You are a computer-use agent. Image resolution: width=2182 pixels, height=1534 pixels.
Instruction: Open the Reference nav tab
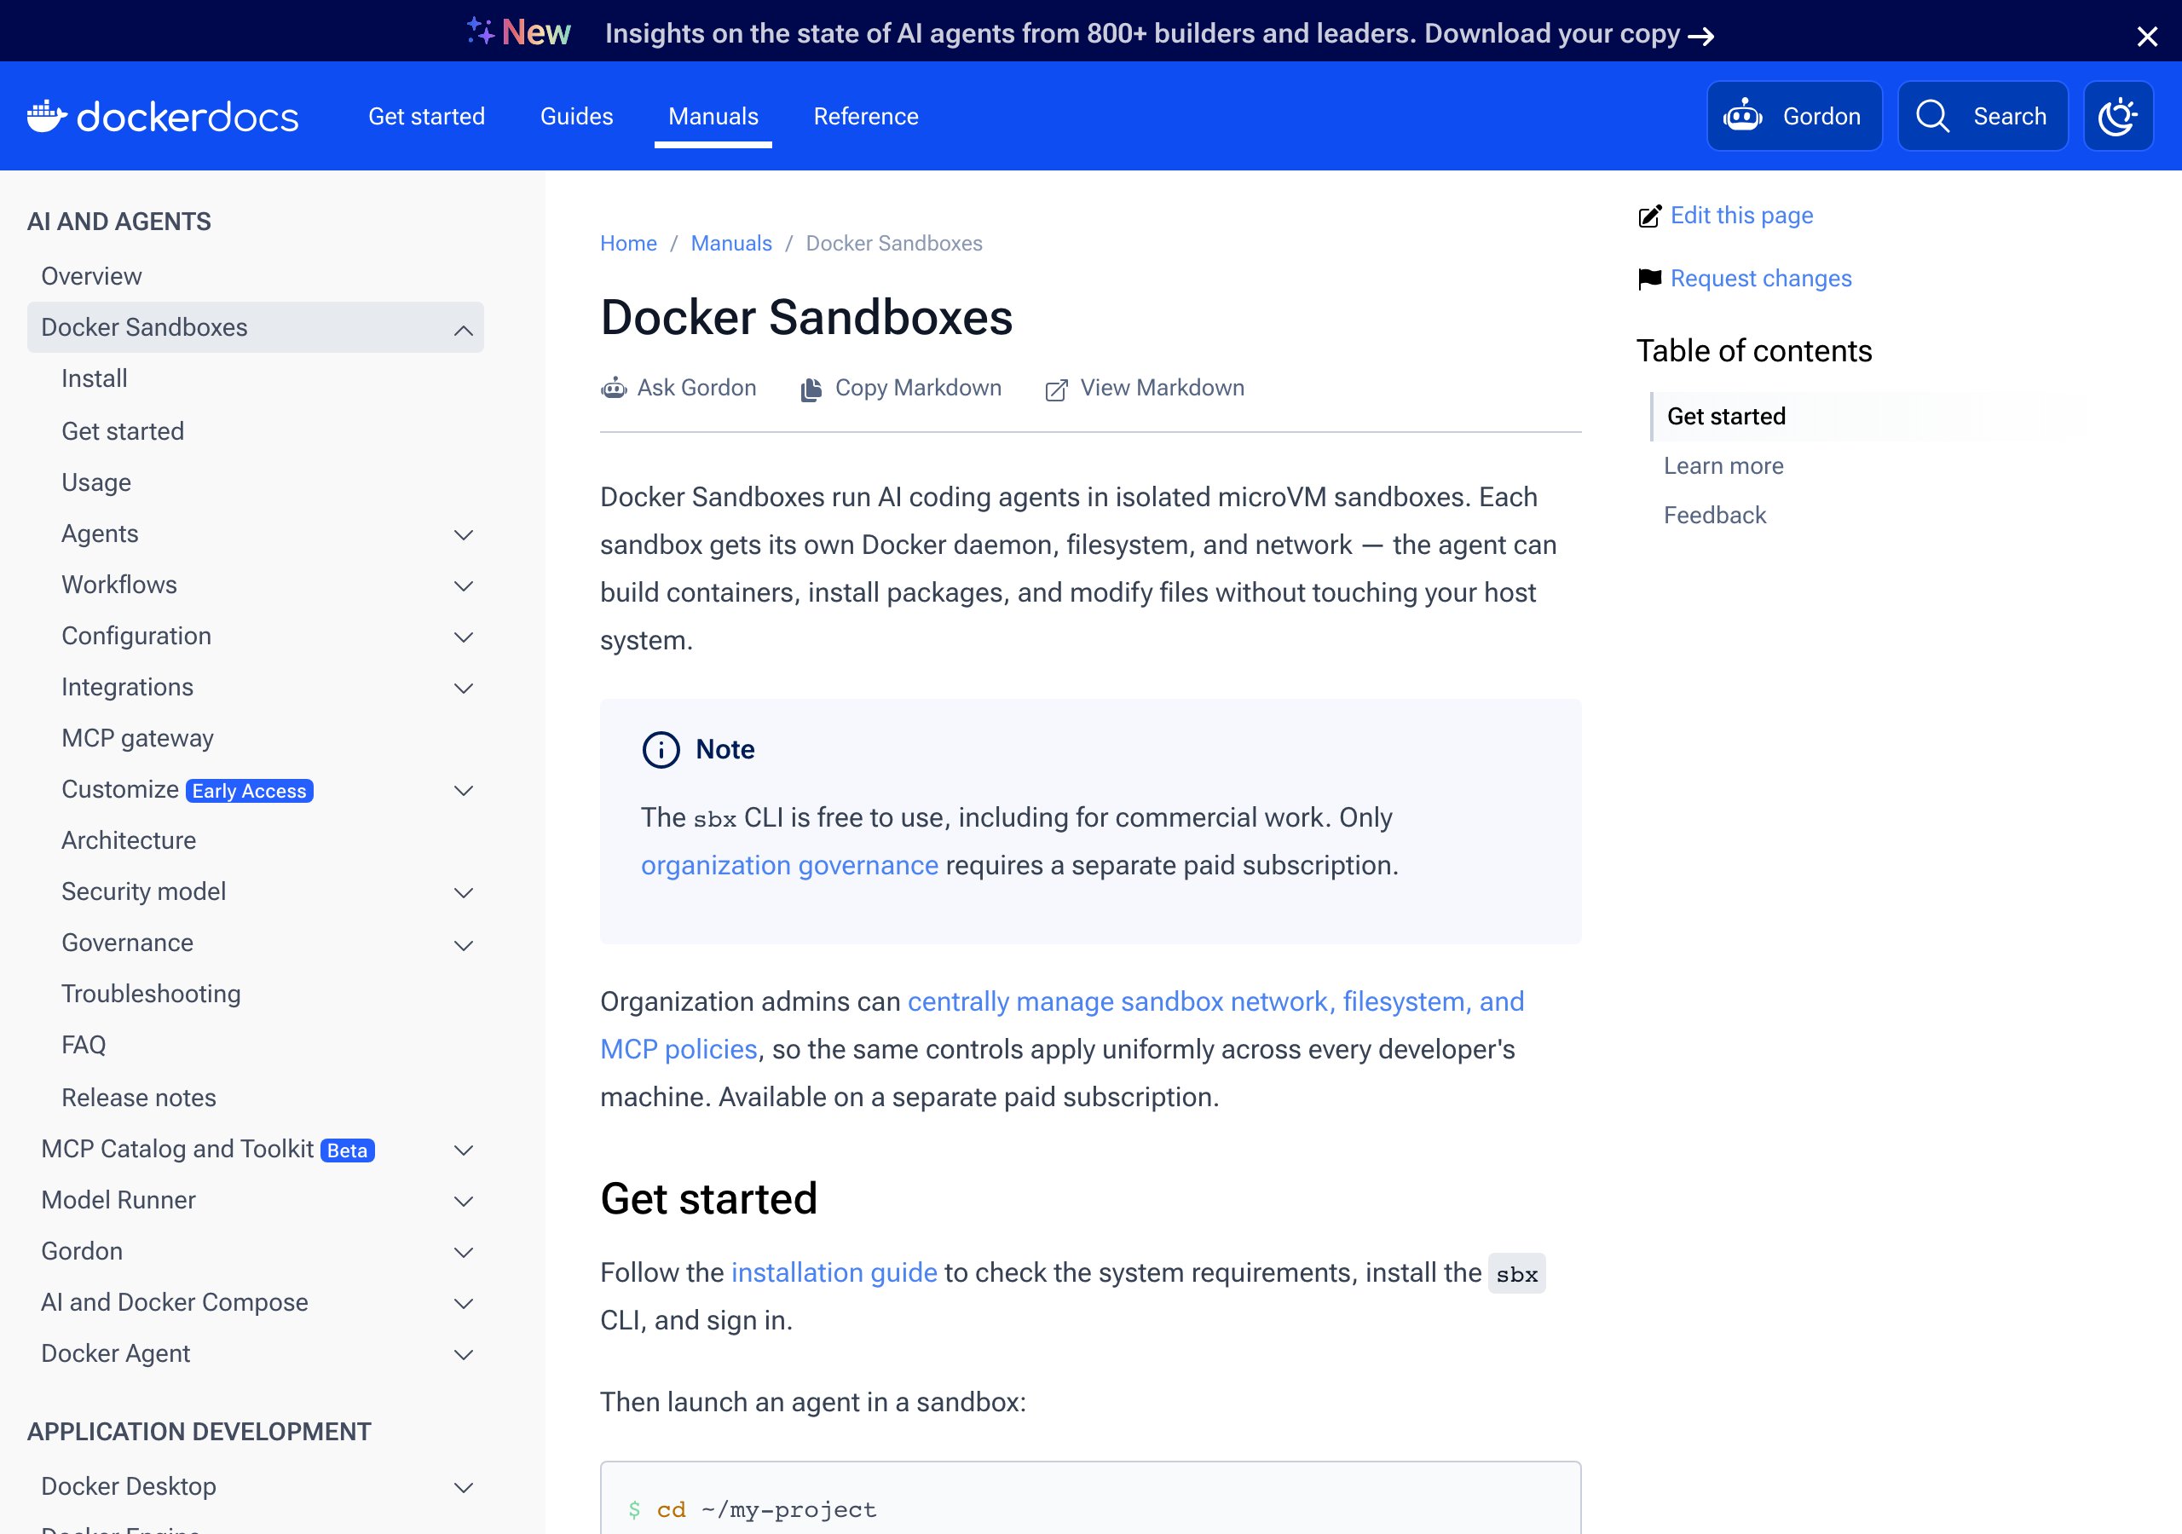tap(866, 116)
